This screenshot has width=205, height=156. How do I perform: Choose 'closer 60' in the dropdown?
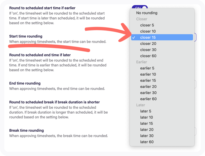pyautogui.click(x=148, y=56)
